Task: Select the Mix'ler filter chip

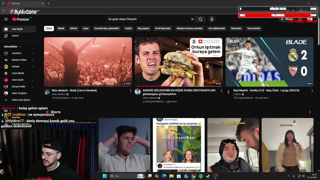Action: click(74, 28)
